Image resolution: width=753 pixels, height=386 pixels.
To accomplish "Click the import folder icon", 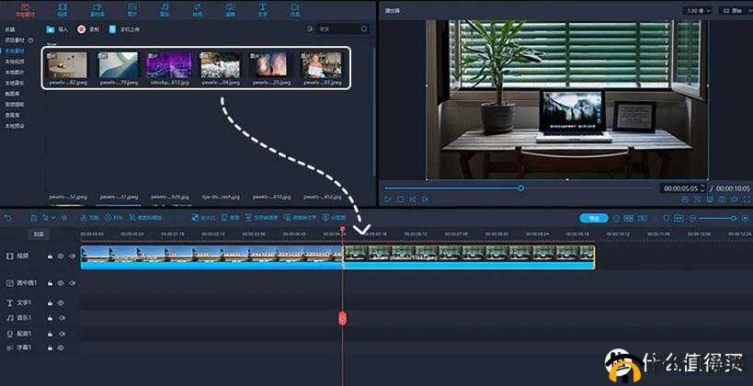I will (x=50, y=29).
